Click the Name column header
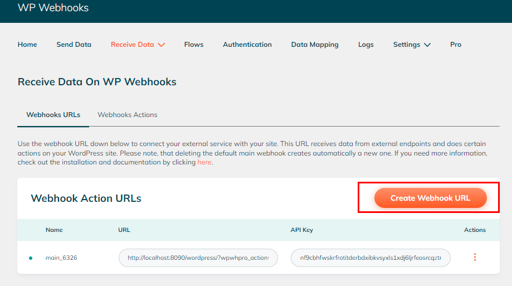 tap(54, 230)
